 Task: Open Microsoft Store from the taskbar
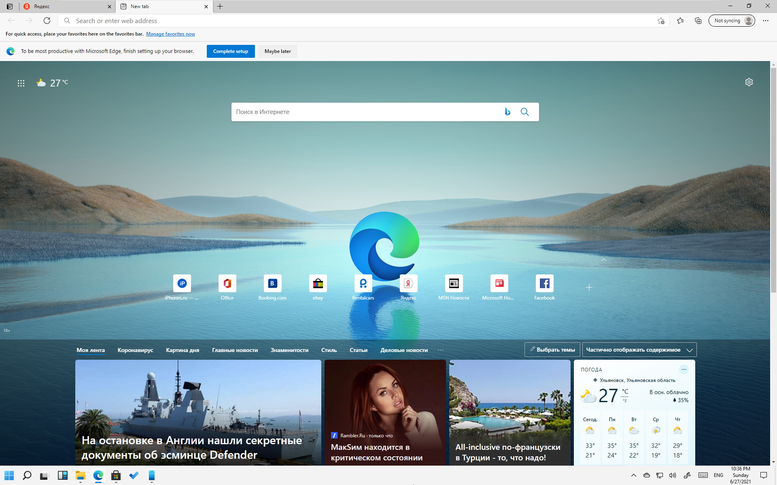click(116, 475)
